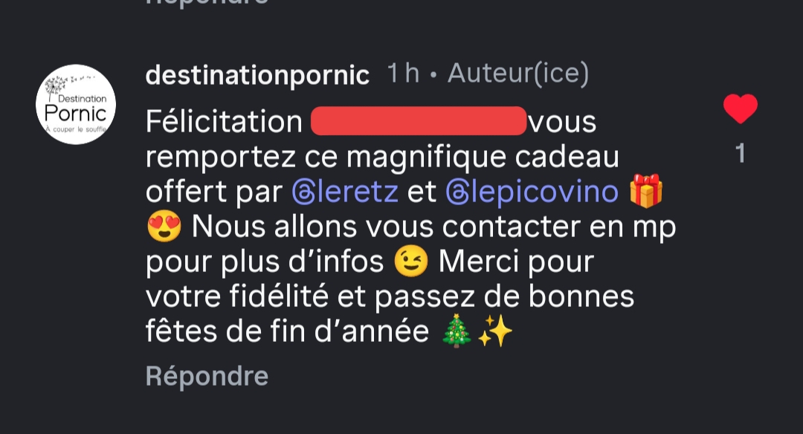Open the red redacted winner mention
803x434 pixels.
click(418, 122)
